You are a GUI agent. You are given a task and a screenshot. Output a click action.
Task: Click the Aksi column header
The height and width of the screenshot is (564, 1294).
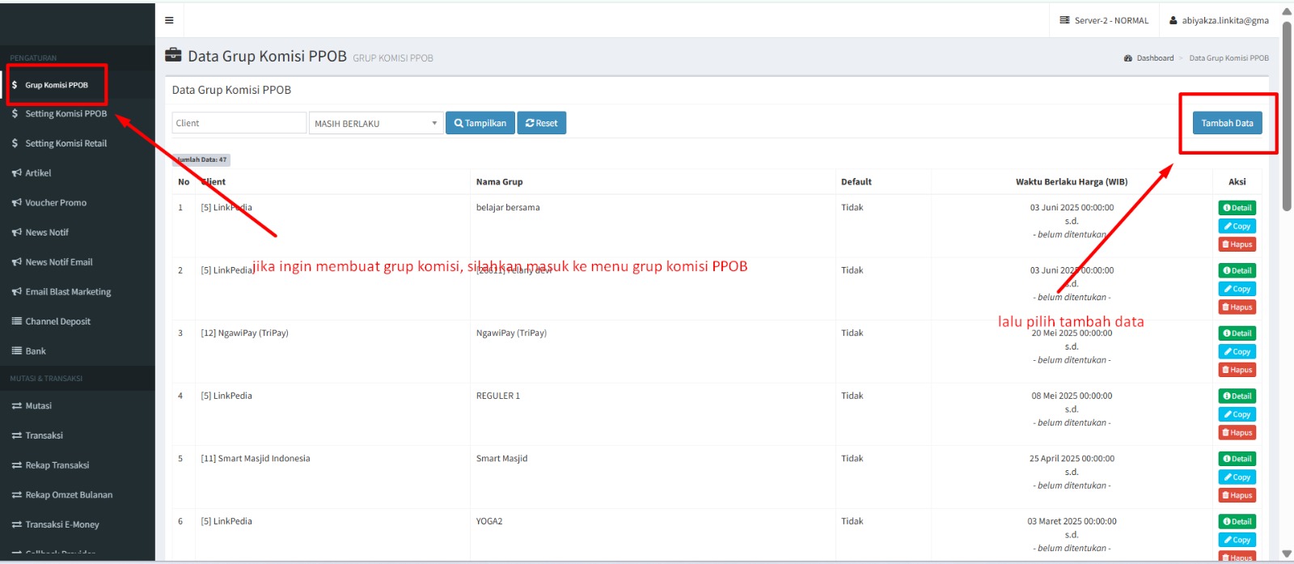pos(1237,182)
